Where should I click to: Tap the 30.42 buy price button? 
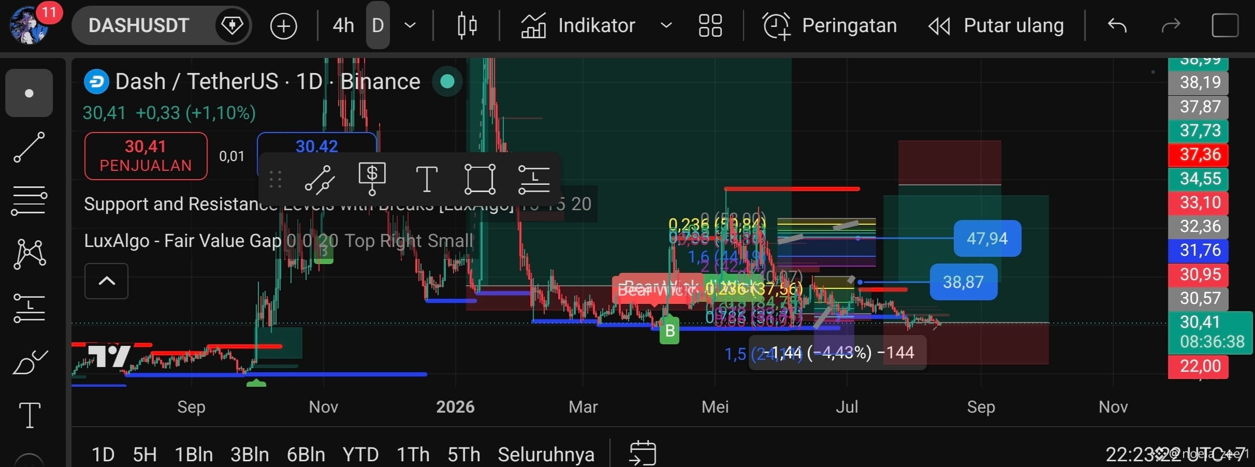tap(317, 147)
